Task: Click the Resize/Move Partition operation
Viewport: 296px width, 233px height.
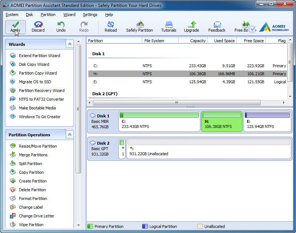Action: coord(38,146)
